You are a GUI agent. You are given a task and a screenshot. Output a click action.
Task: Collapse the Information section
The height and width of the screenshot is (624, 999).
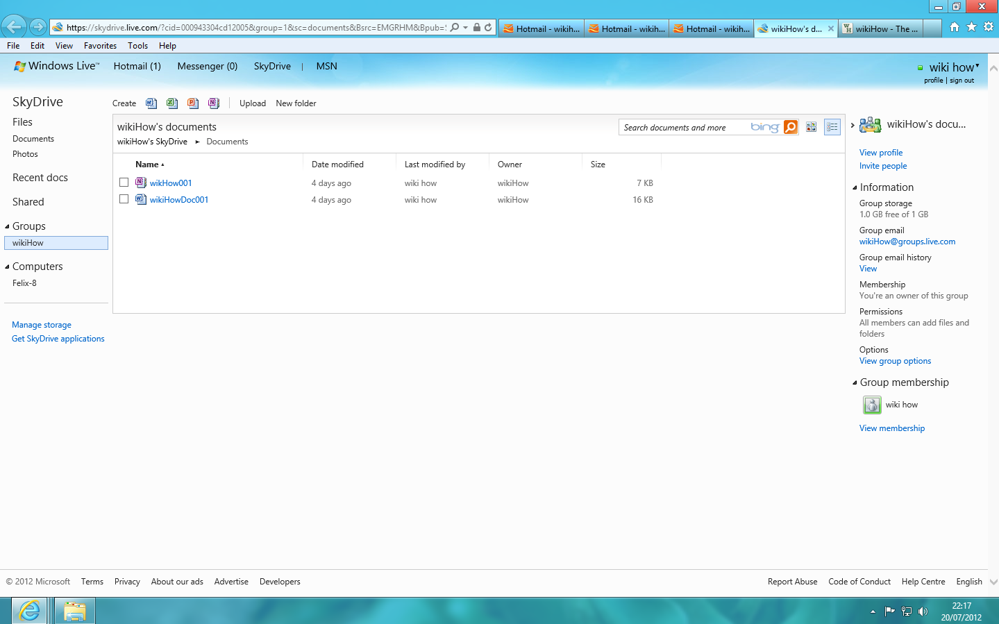(855, 187)
